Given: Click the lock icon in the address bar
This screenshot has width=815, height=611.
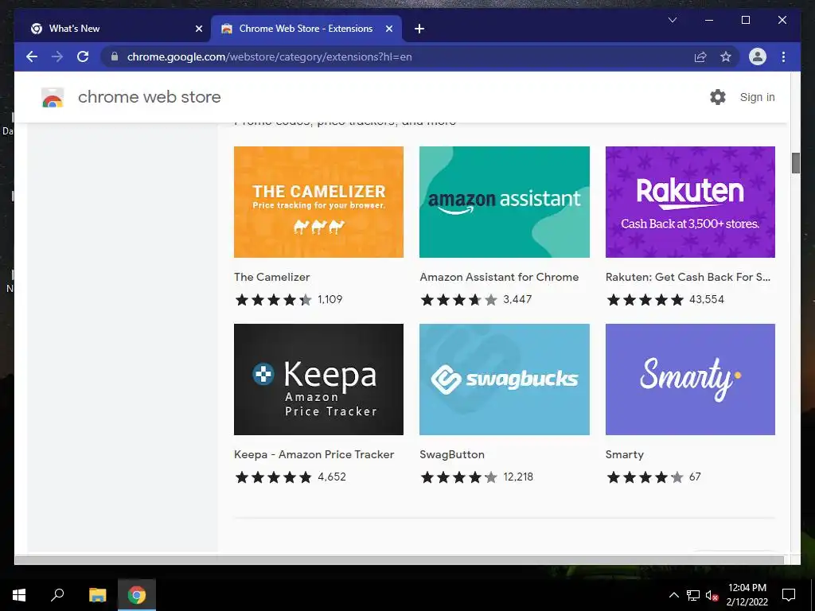Looking at the screenshot, I should [x=115, y=56].
